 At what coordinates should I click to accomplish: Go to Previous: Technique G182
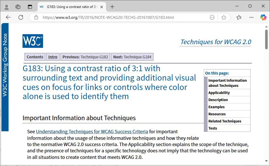(x=85, y=57)
